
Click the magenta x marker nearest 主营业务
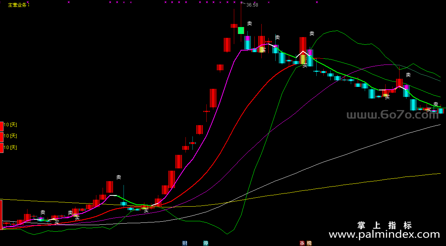27,2
